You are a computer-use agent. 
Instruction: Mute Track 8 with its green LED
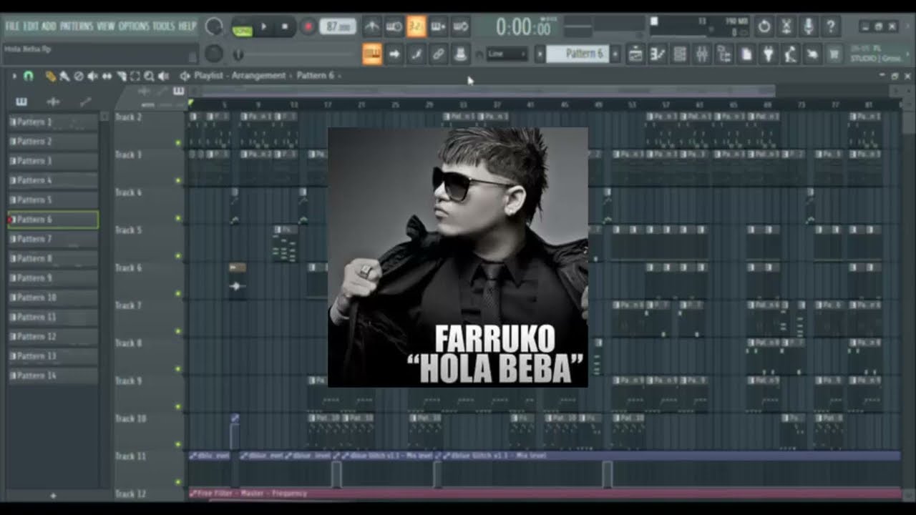click(x=178, y=369)
